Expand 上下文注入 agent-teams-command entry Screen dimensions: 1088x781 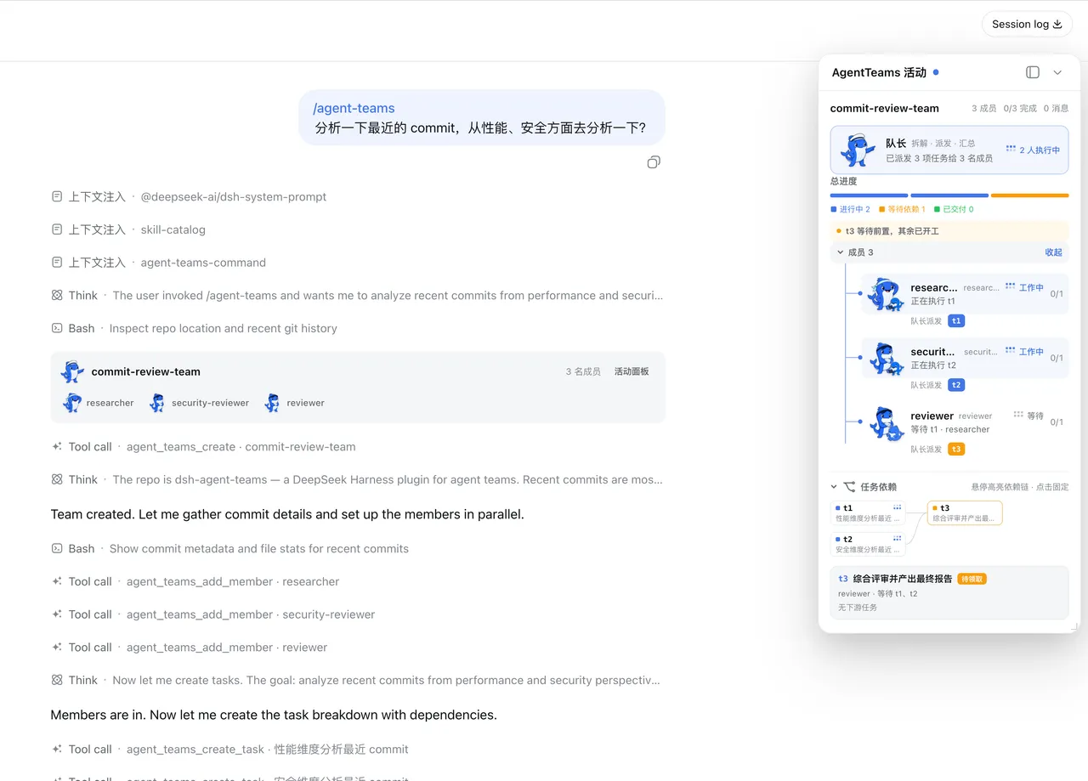[158, 263]
